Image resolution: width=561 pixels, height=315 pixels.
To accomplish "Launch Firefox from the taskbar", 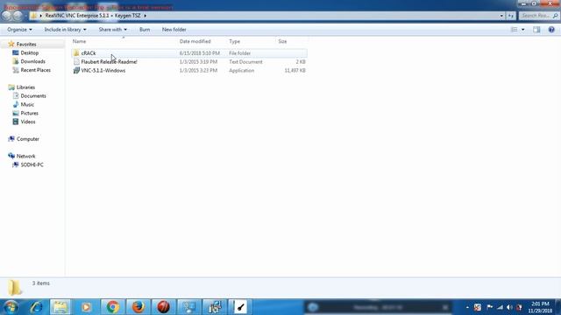I will point(138,307).
